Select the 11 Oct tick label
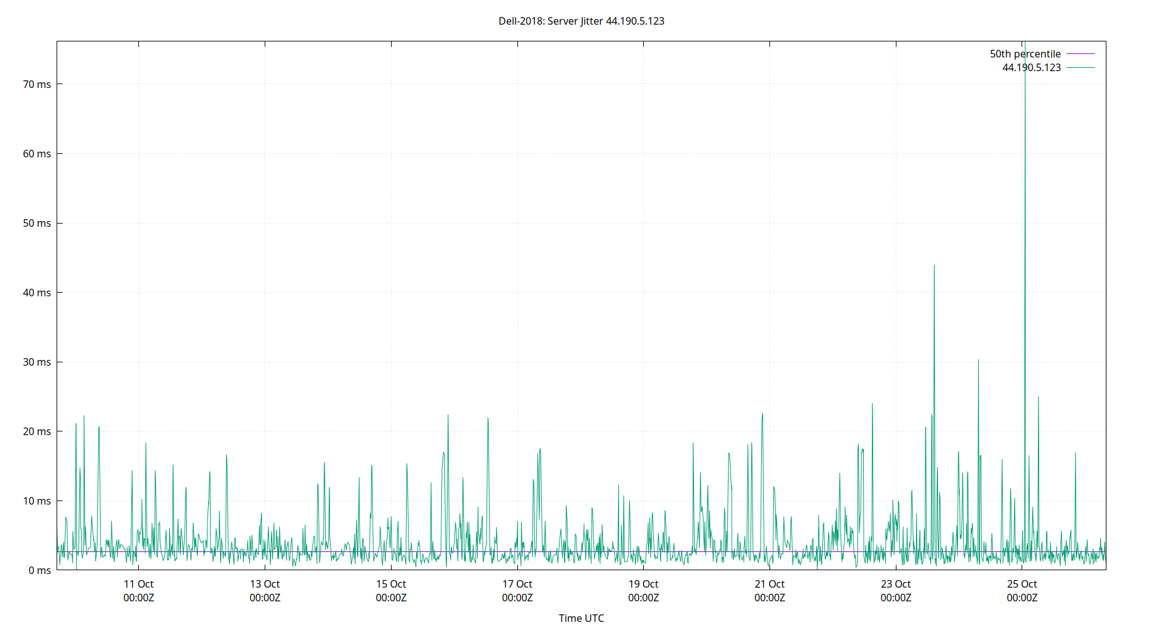This screenshot has width=1163, height=628. pyautogui.click(x=138, y=583)
